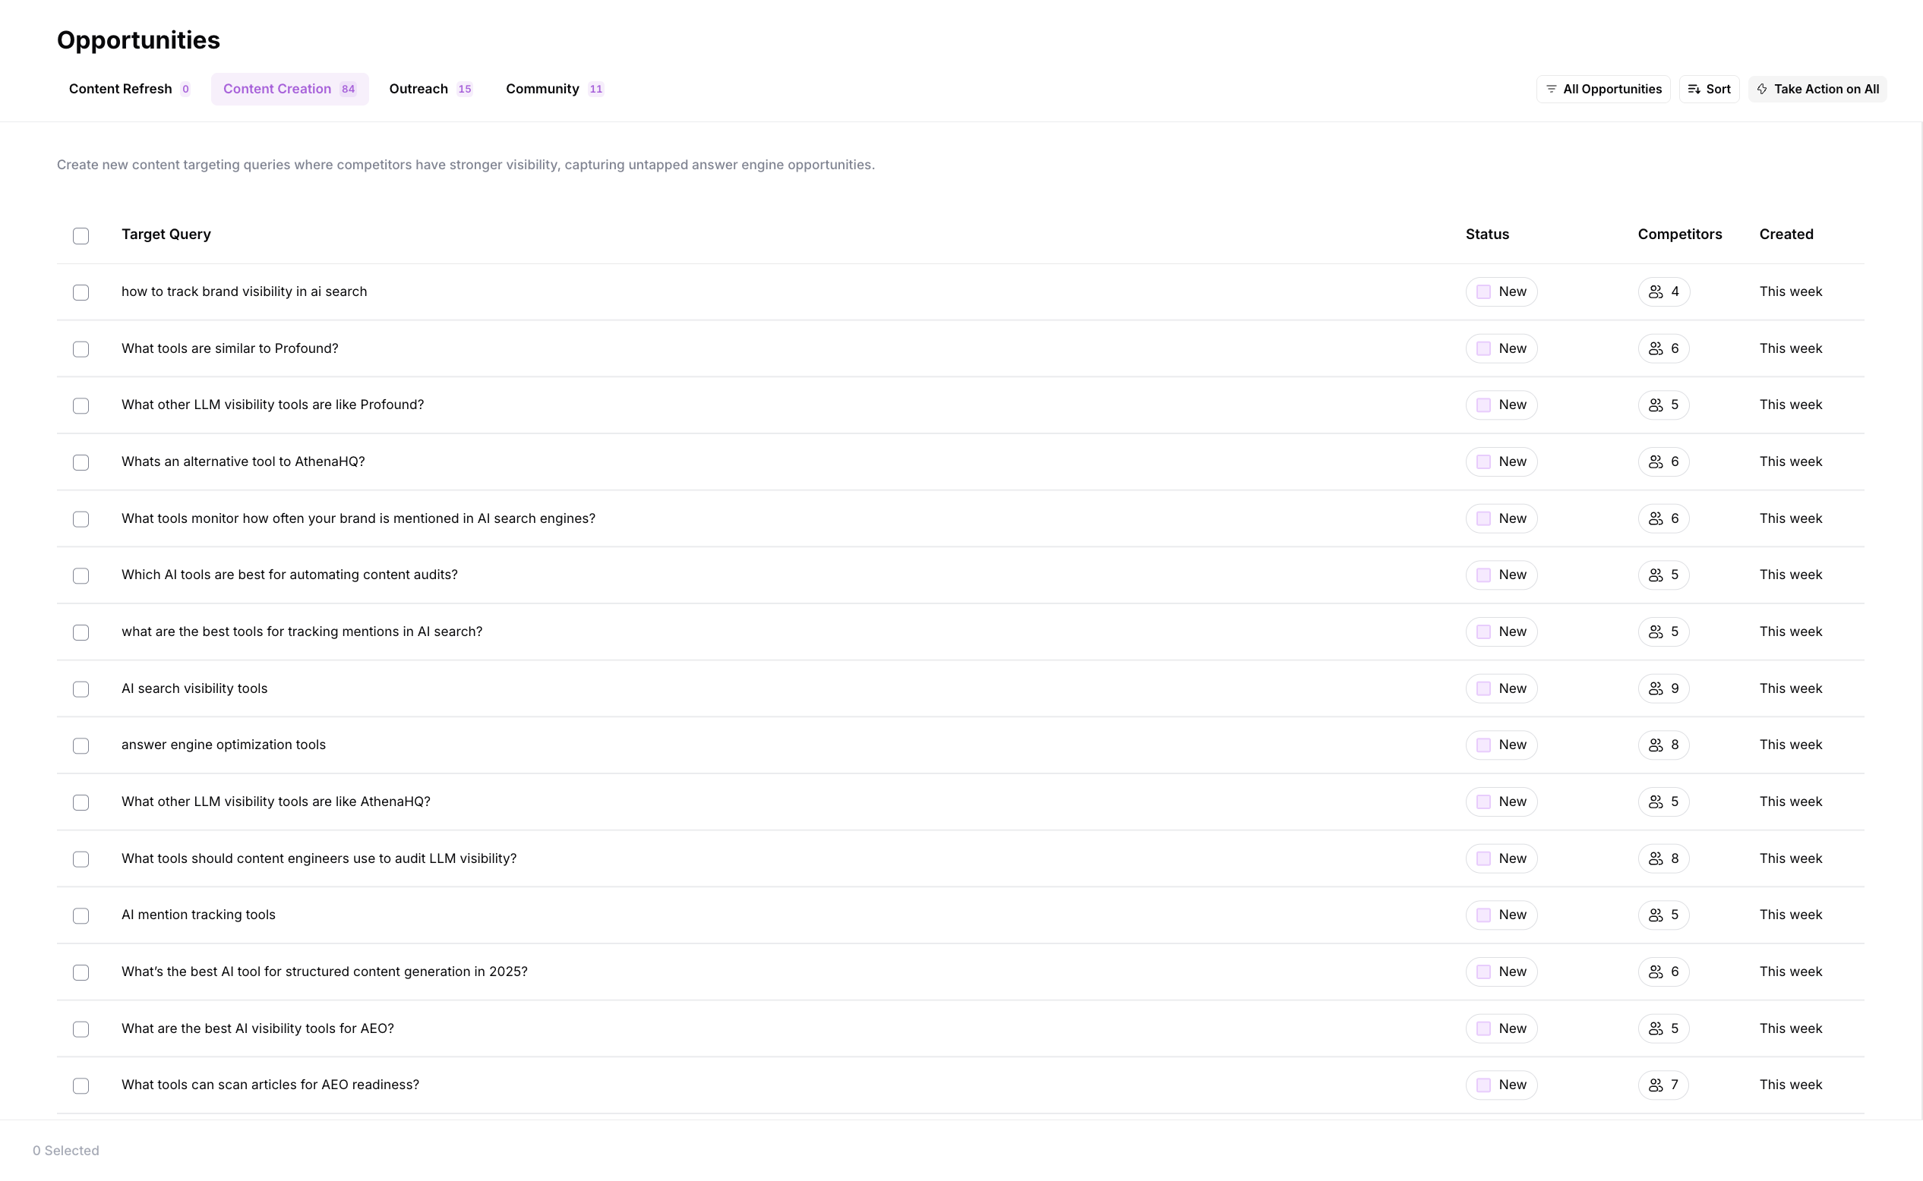Click competitors icon for how to track brand visibility

point(1655,292)
